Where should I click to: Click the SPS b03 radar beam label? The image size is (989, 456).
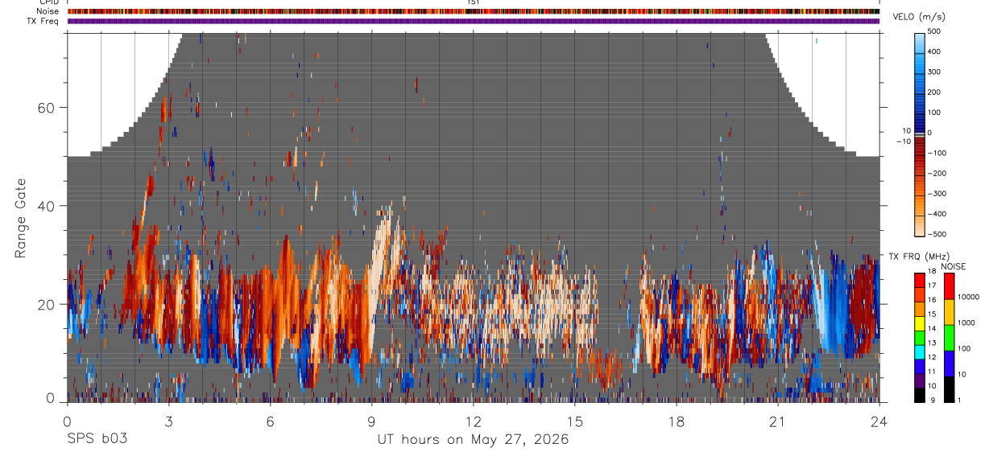[x=97, y=439]
